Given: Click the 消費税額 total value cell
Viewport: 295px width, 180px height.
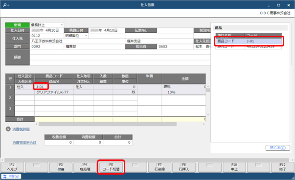Looking at the screenshot, I should pyautogui.click(x=88, y=142).
